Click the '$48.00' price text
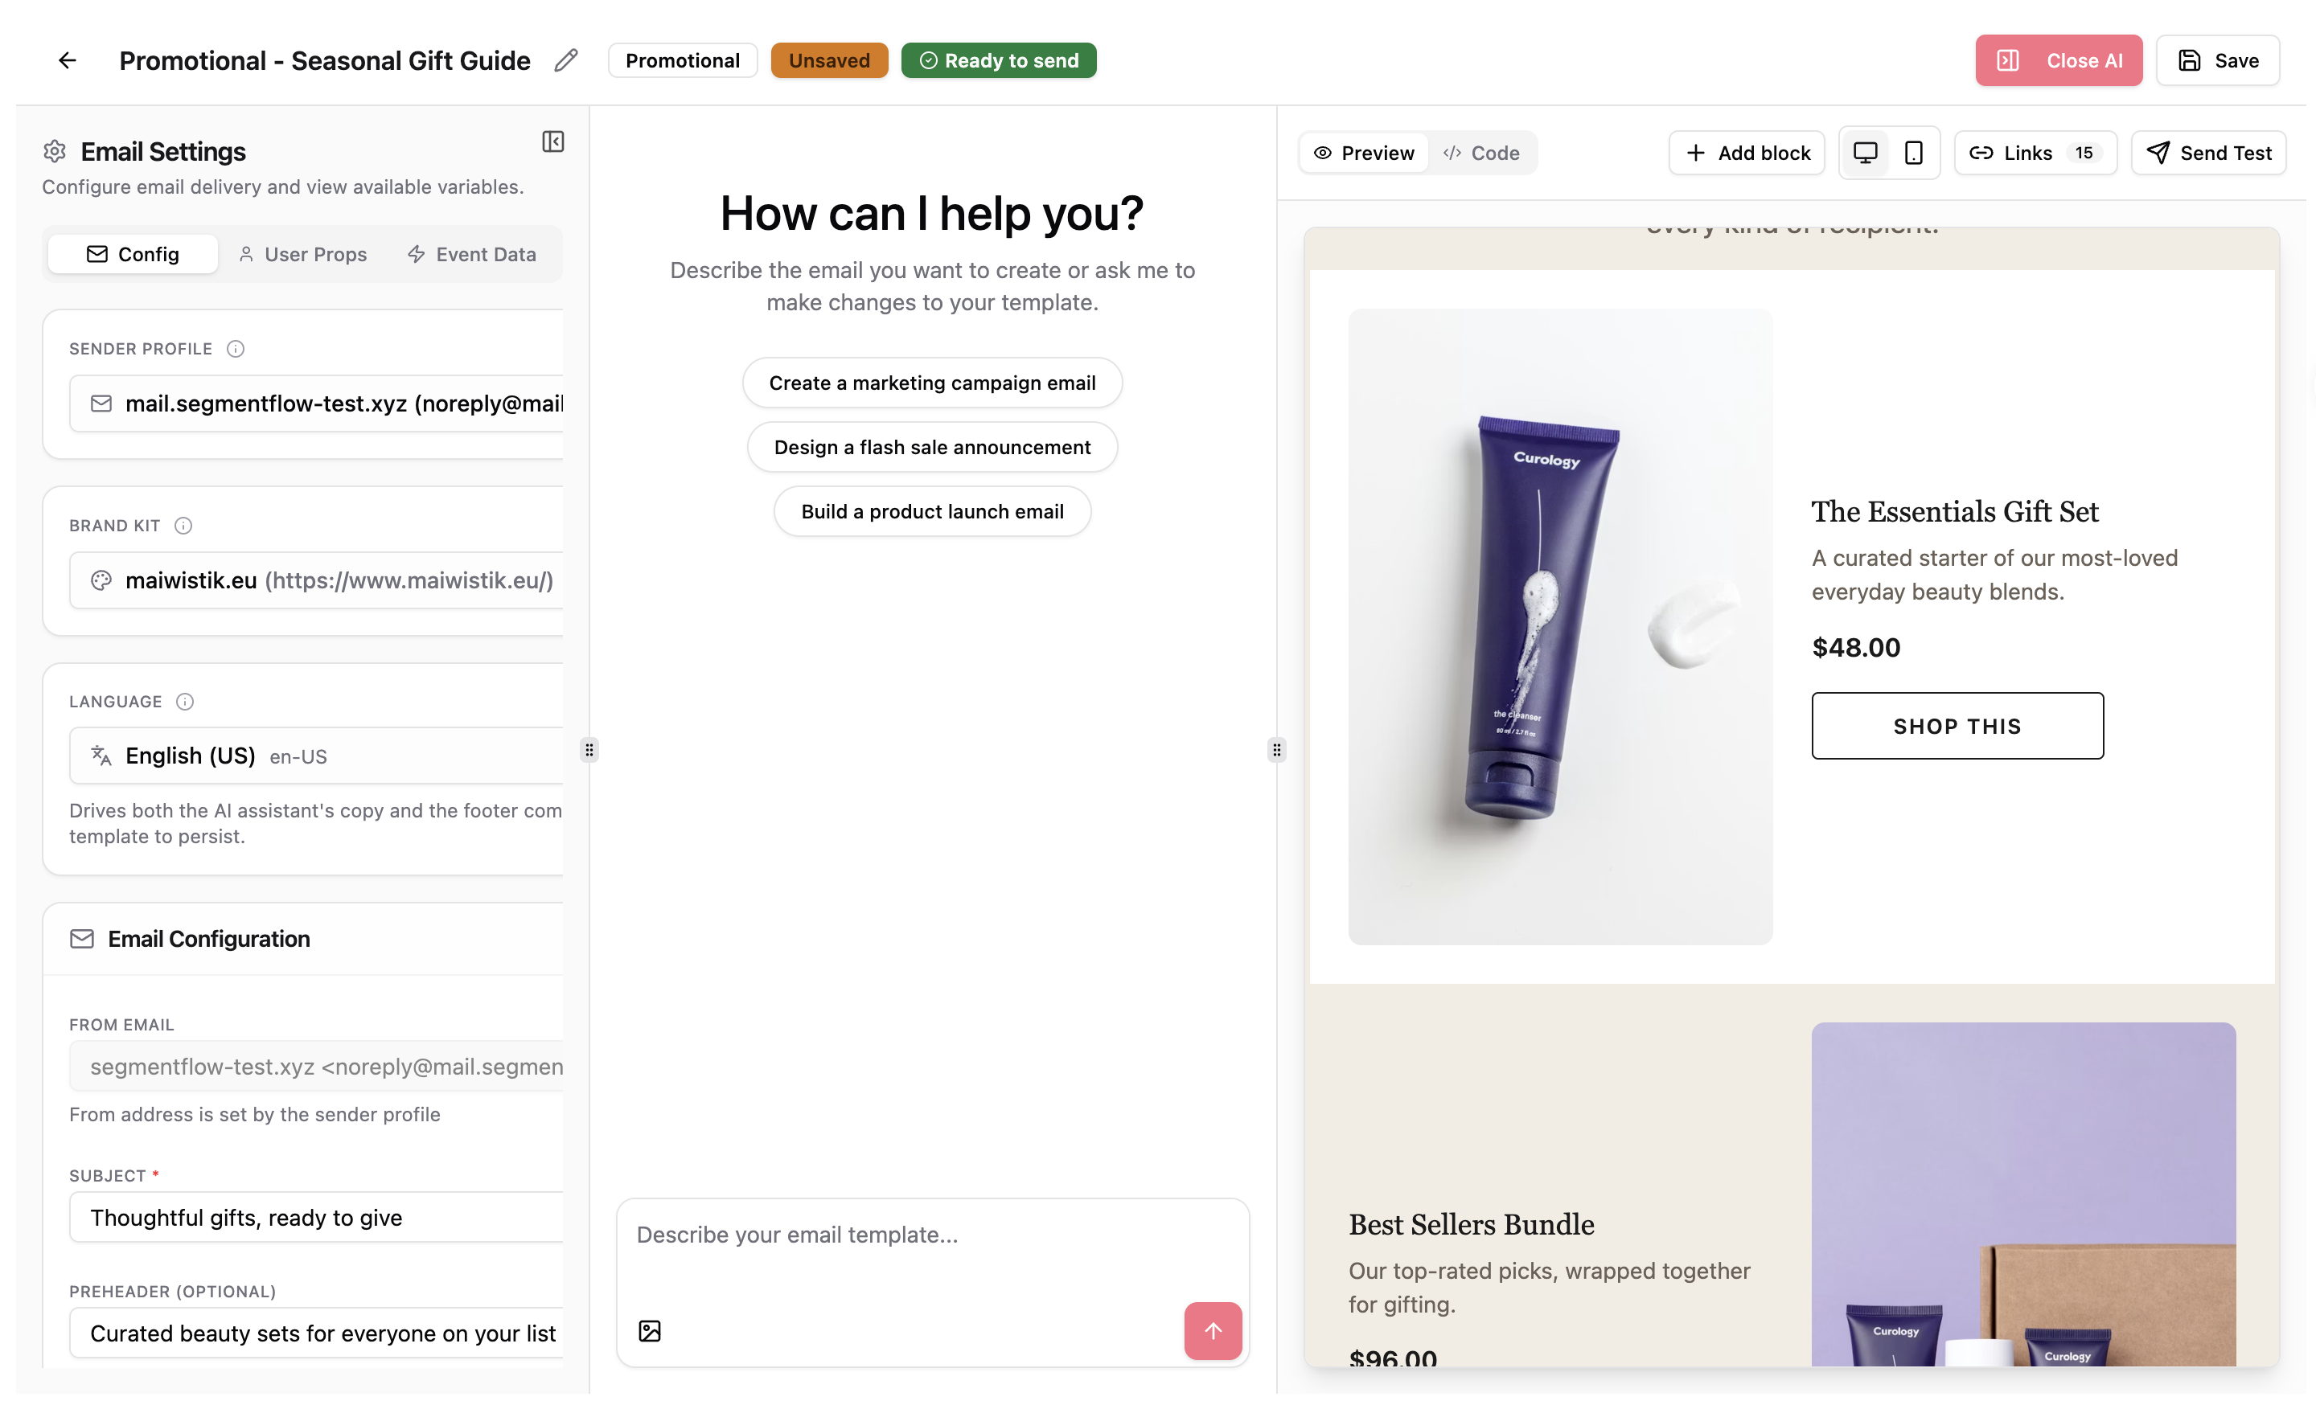 1856,648
